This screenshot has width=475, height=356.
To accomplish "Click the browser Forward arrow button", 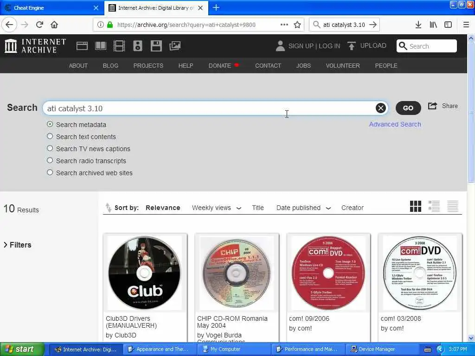I will [25, 25].
